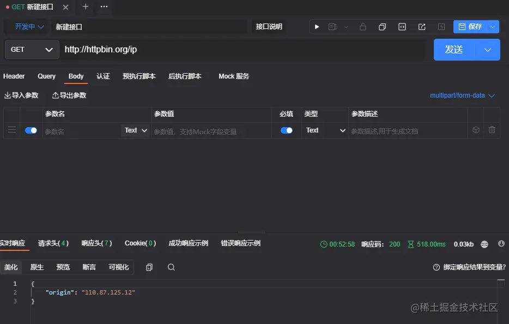Toggle the 必填 required switch
The height and width of the screenshot is (324, 509).
point(286,130)
